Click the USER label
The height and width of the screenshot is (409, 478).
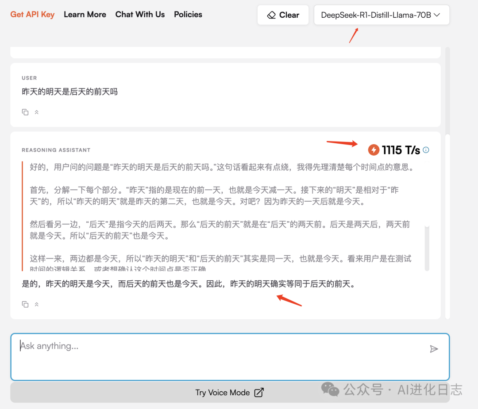[x=29, y=78]
